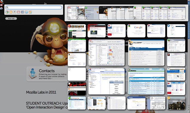Pick the Twitter search engine icon

tap(26, 12)
